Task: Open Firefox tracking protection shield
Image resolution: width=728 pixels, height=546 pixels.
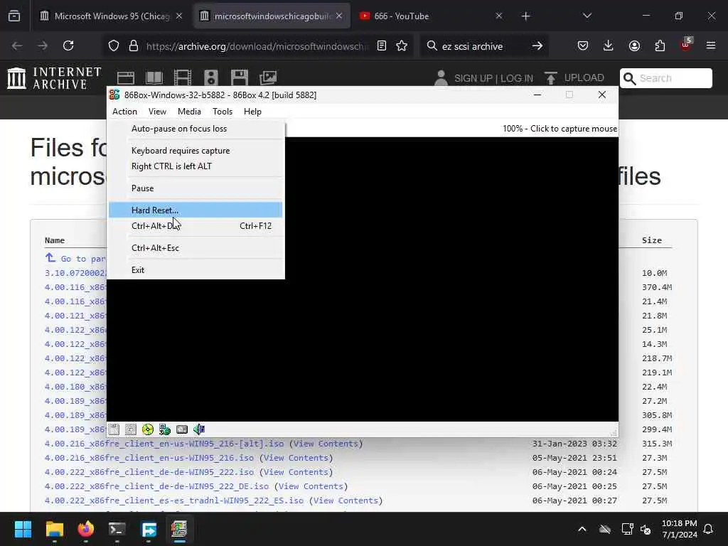Action: 114,45
